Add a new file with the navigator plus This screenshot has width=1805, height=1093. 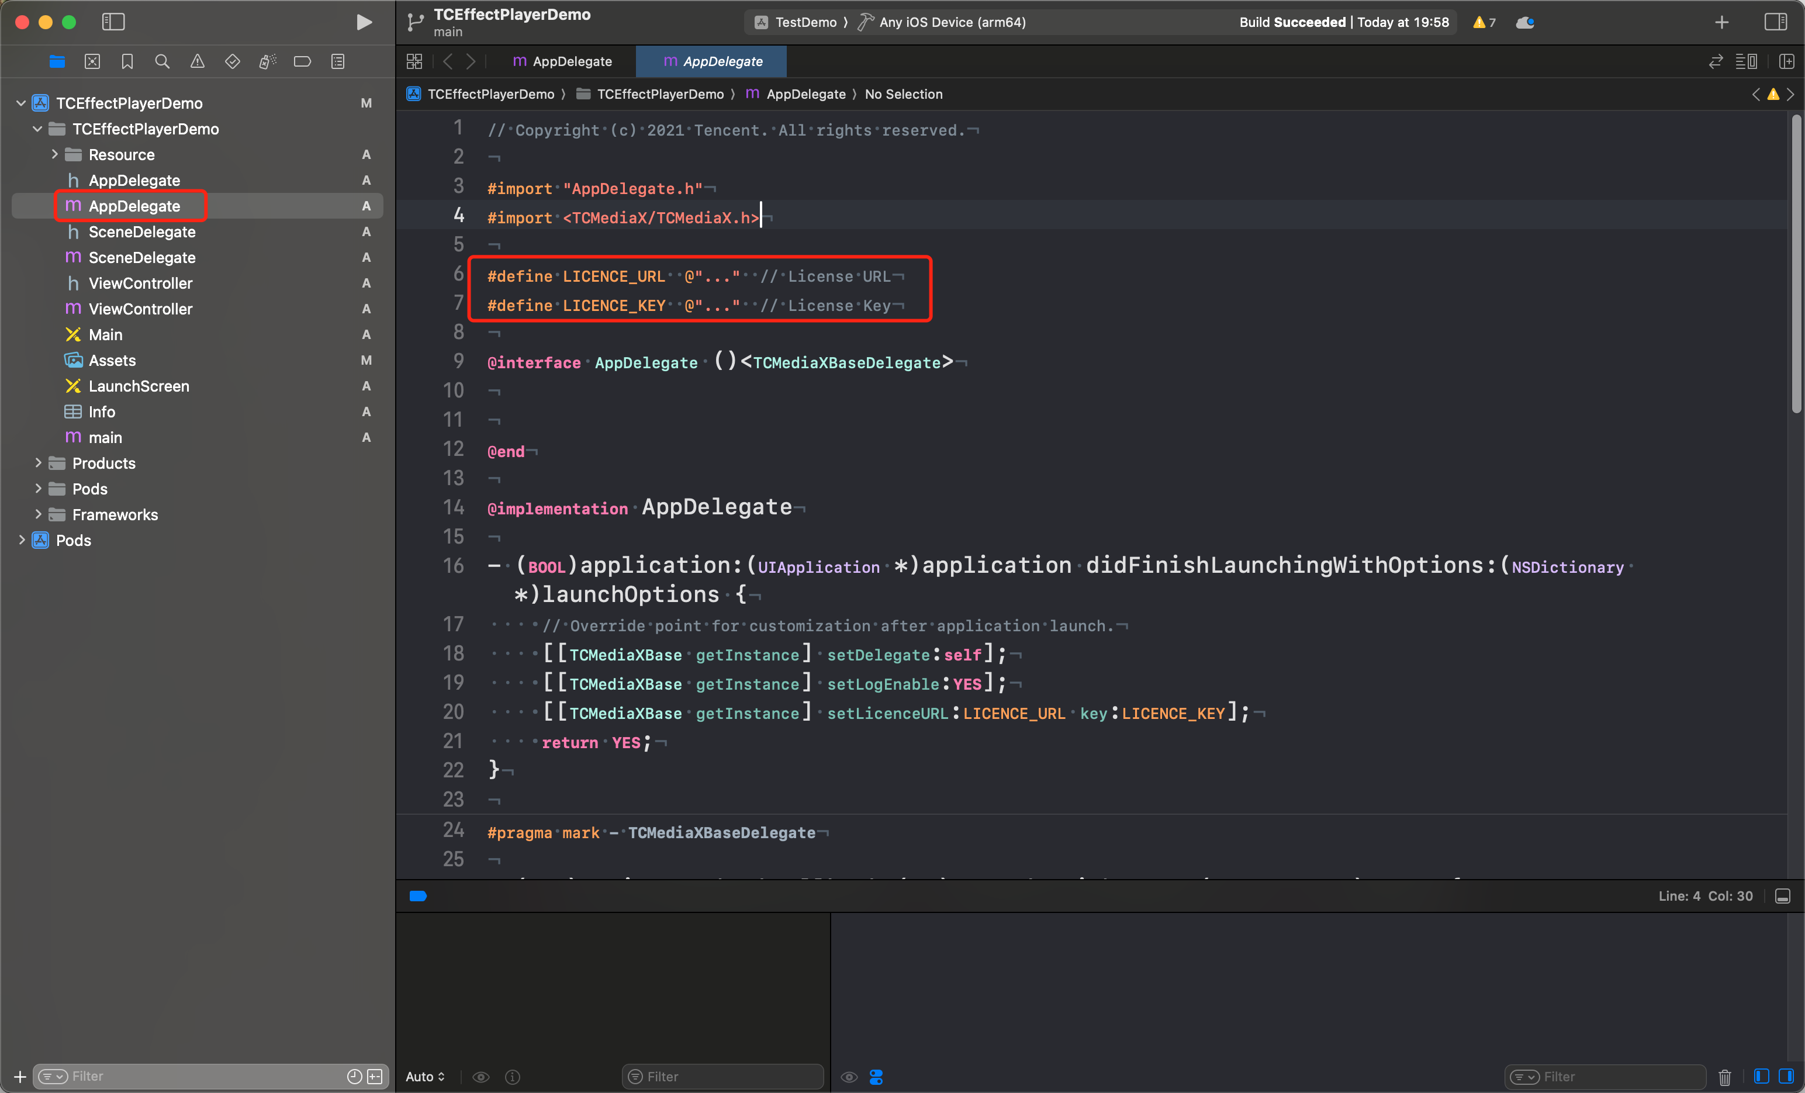20,1076
